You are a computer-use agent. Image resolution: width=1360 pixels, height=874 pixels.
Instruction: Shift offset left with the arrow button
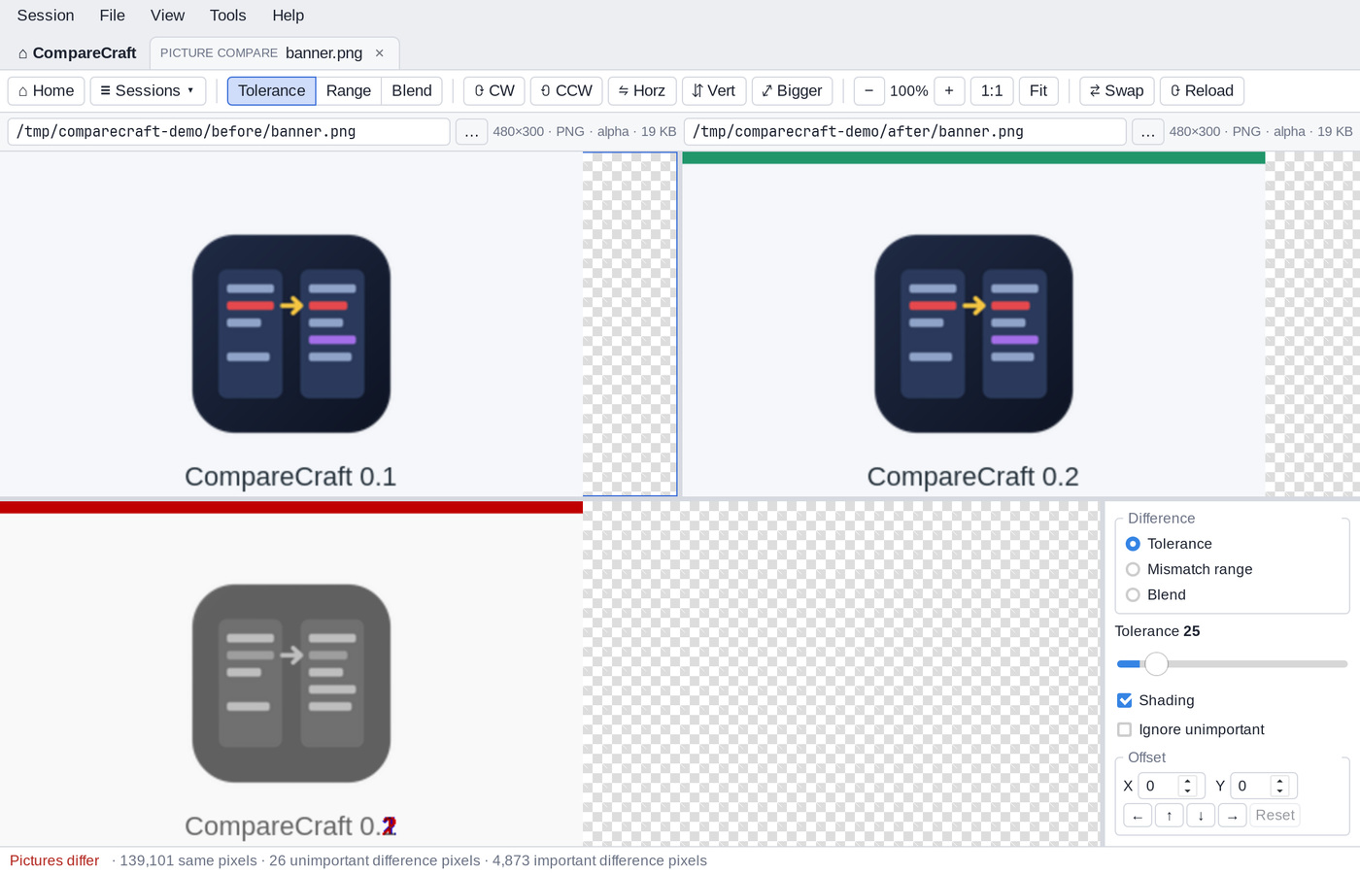(1138, 816)
